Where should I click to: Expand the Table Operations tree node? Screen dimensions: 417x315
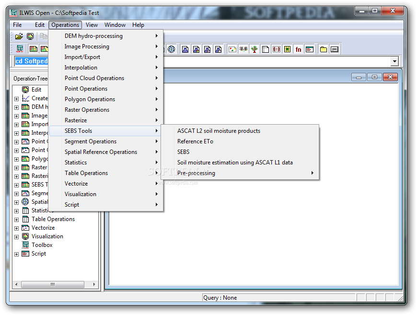click(16, 220)
